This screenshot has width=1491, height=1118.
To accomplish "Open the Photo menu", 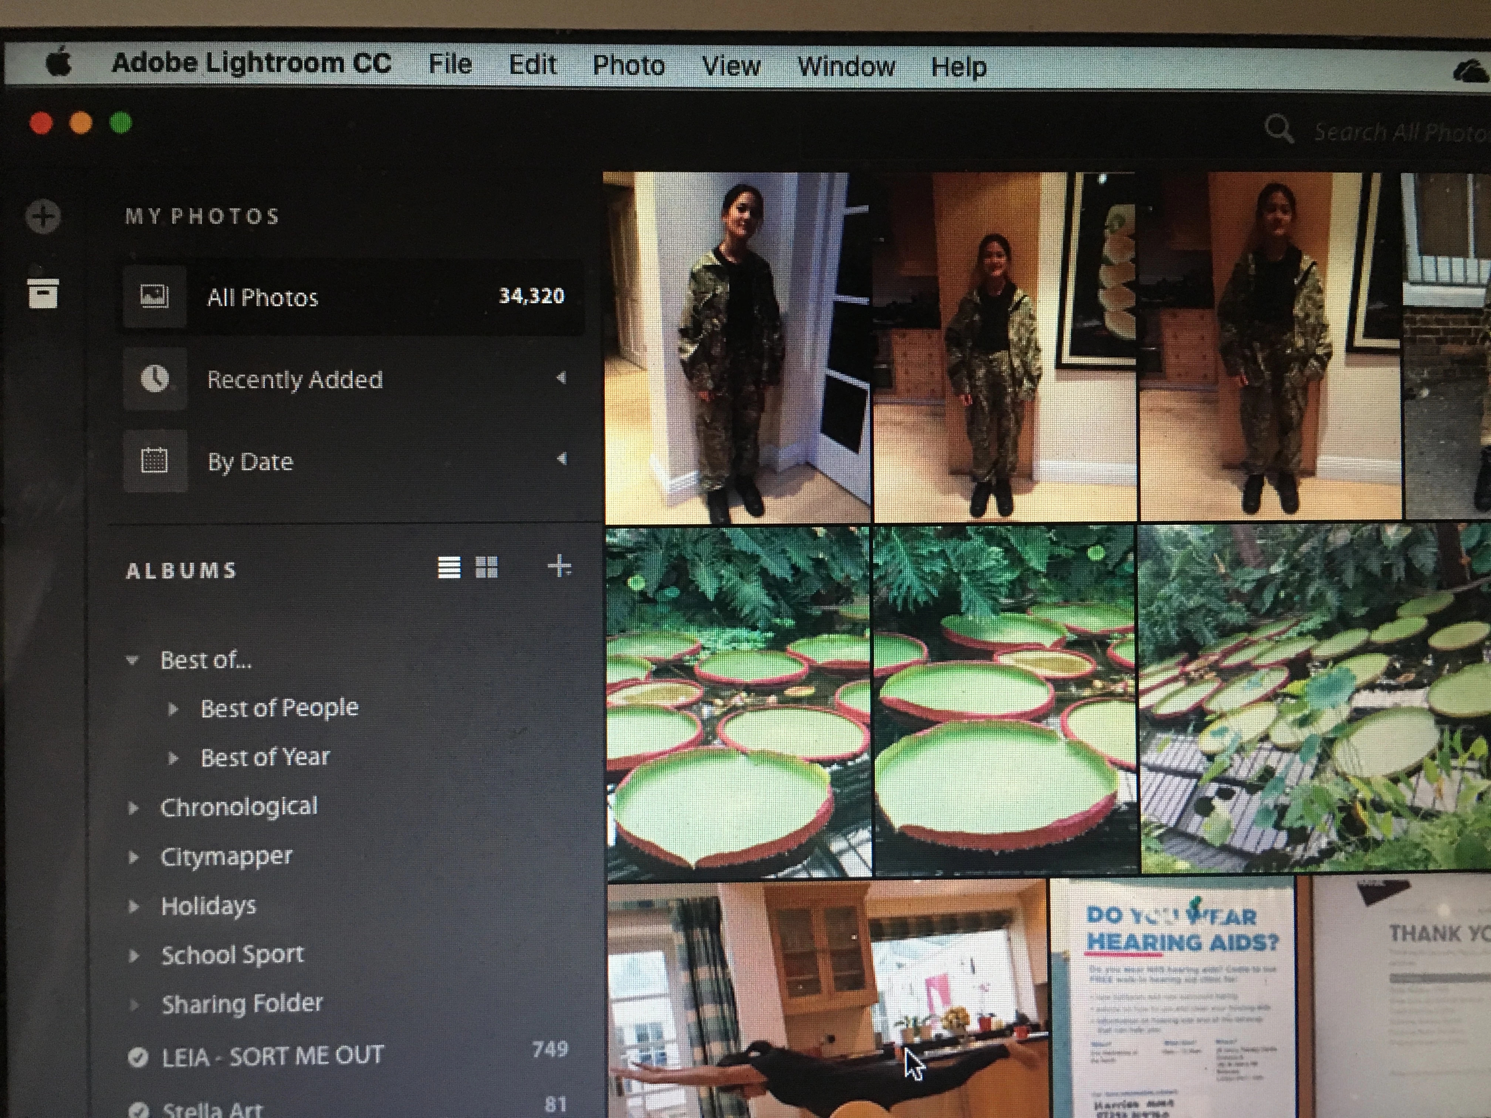I will 628,65.
